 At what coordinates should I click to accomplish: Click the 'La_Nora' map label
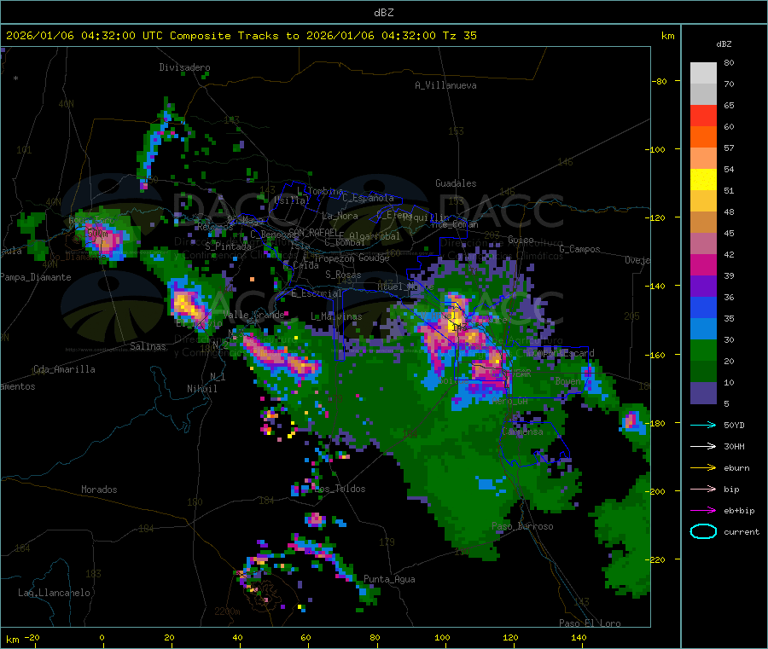coord(340,216)
